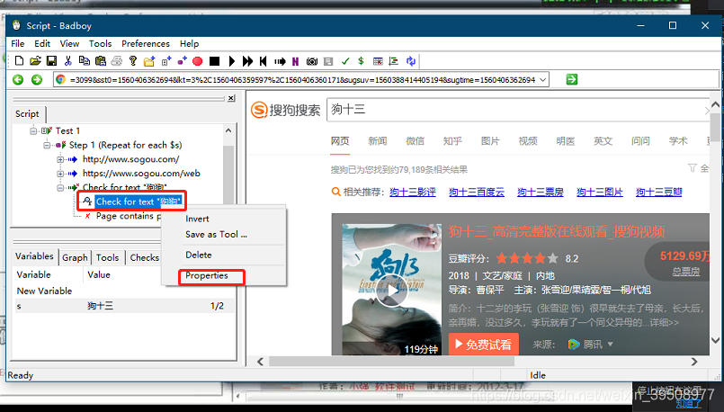
Task: Add an assertion with the green checkmark icon
Action: click(345, 61)
